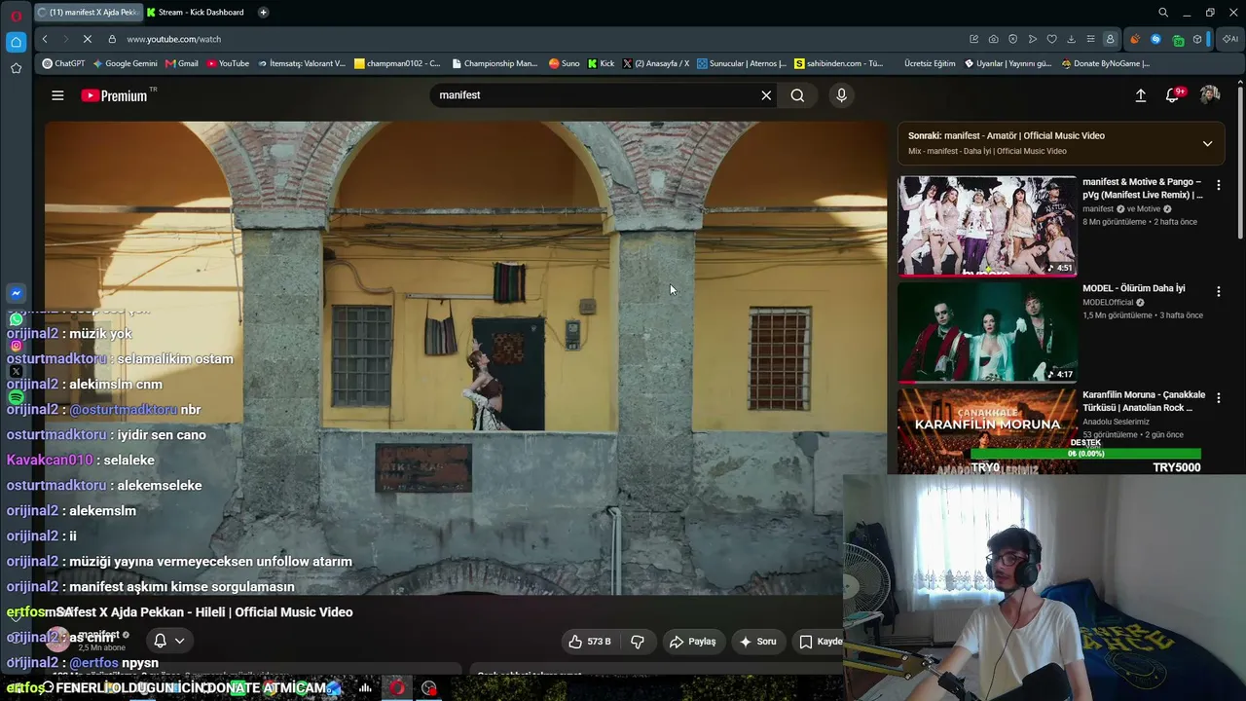Open Opera easy setup sliders icon

(1090, 39)
